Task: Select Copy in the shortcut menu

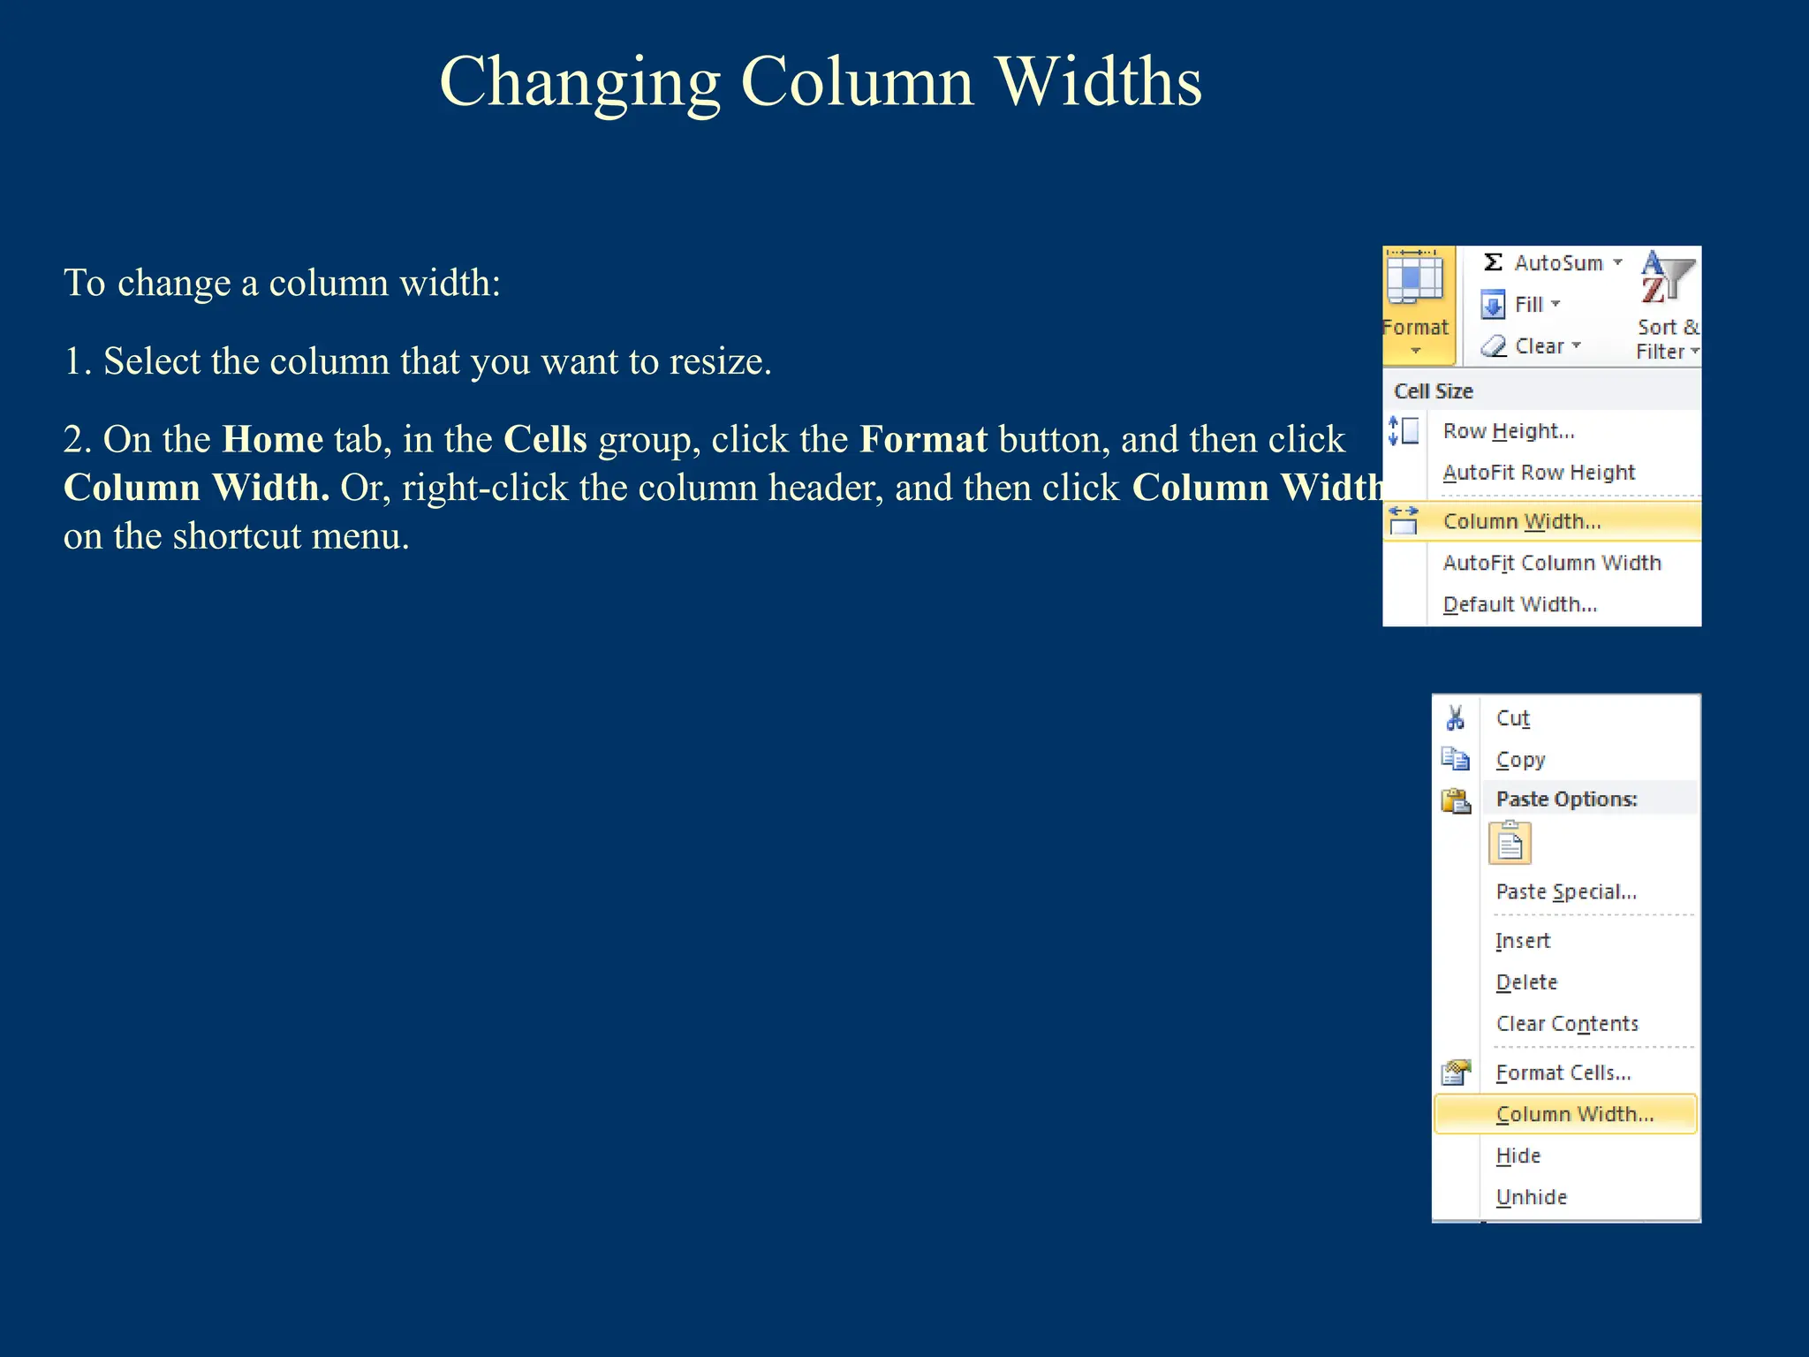Action: pos(1566,760)
